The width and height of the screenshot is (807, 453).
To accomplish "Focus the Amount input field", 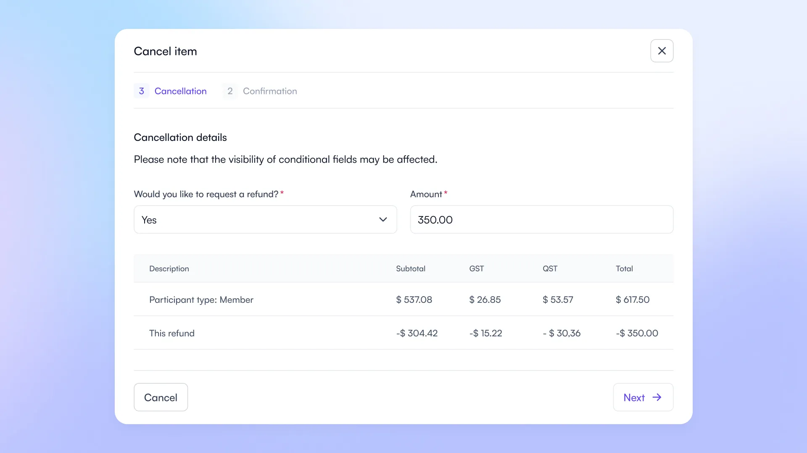I will (541, 219).
